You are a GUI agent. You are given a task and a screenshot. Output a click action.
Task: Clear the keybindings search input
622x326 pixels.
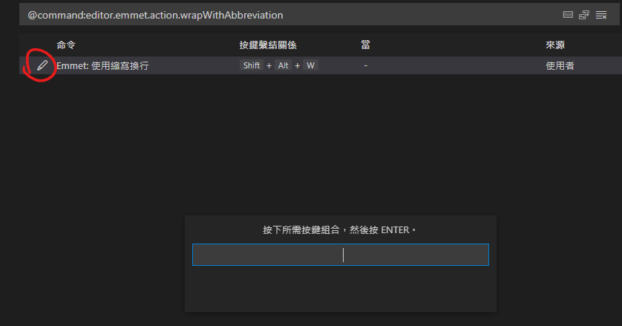tap(601, 15)
